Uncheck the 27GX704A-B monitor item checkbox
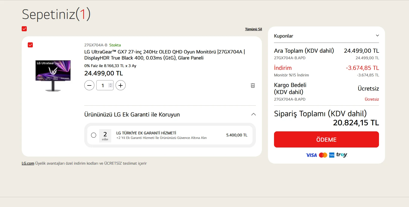This screenshot has height=207, width=409. 30,45
